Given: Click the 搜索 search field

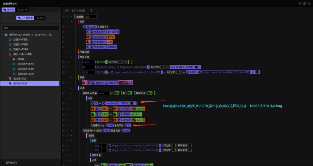Looking at the screenshot, I should click(x=30, y=28).
